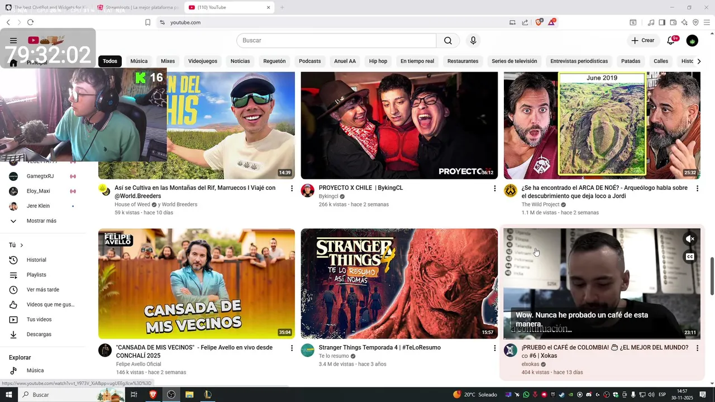Open options for PROYECTO X CHILE video
The image size is (715, 402).
494,189
